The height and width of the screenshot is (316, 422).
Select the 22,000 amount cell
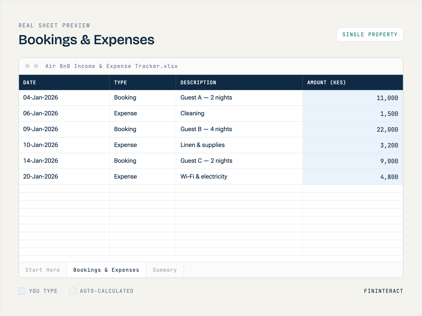coord(353,129)
